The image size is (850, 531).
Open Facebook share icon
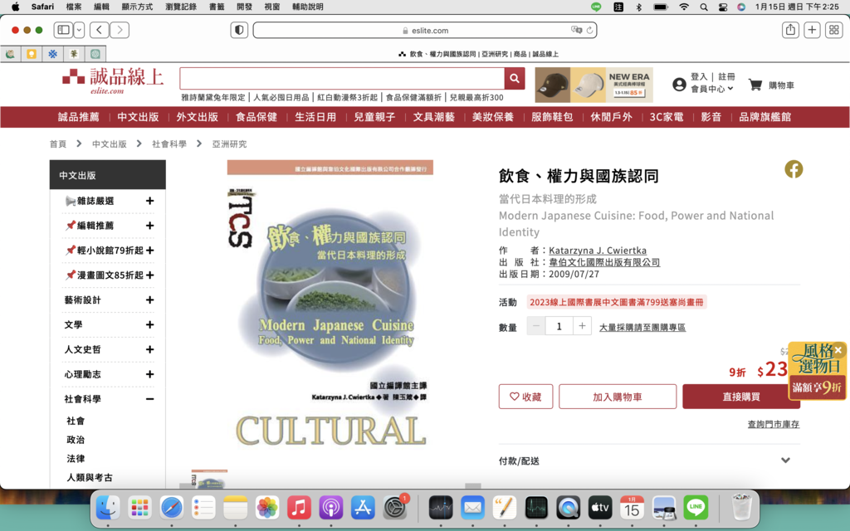pos(793,169)
